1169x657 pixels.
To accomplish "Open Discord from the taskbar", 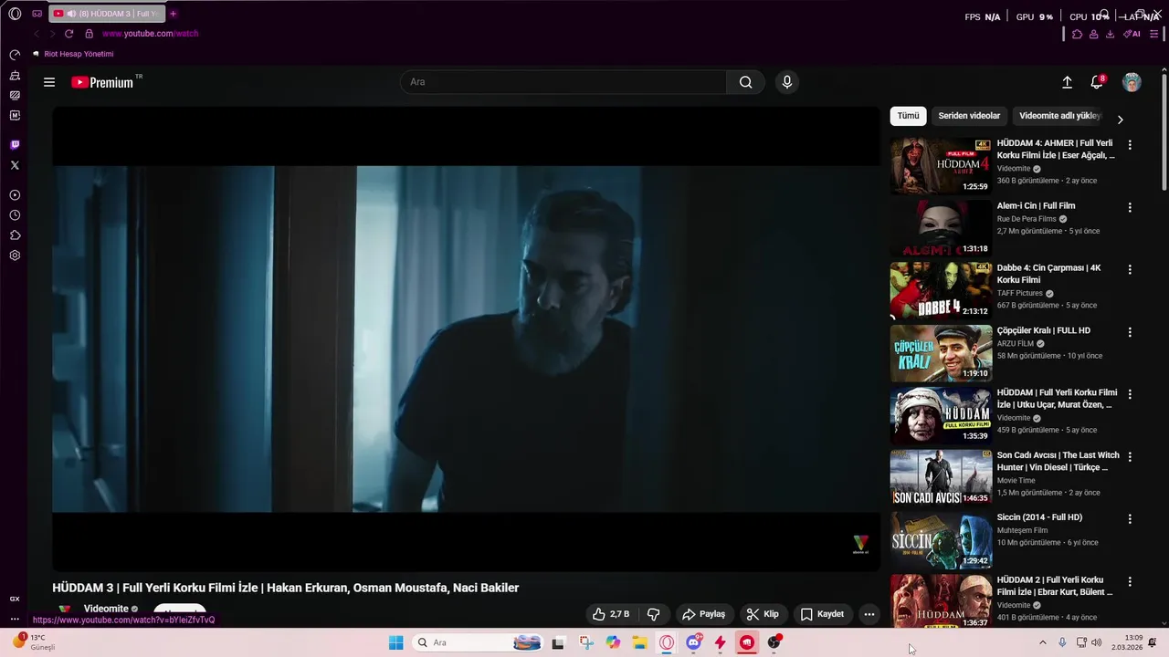I will tap(694, 642).
